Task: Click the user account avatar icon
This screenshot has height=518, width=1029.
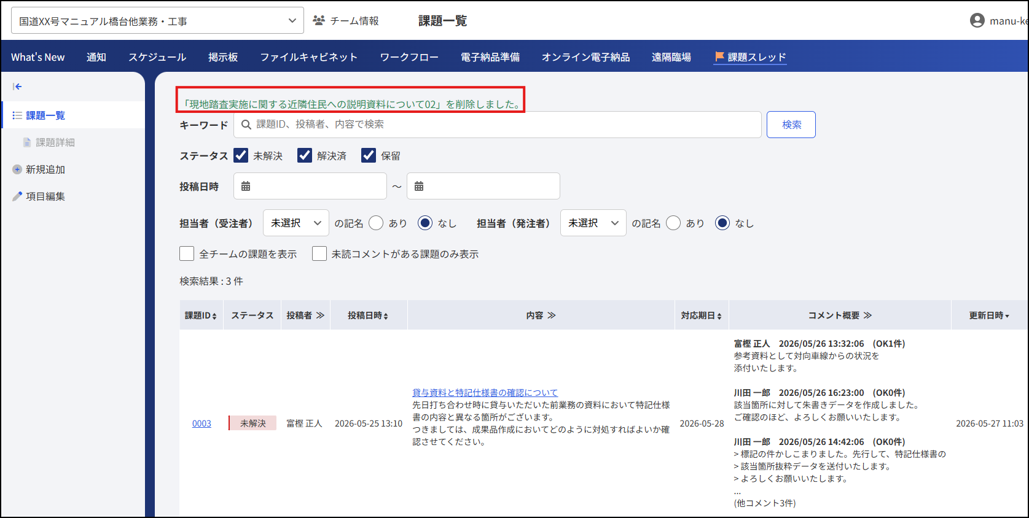Action: 977,20
